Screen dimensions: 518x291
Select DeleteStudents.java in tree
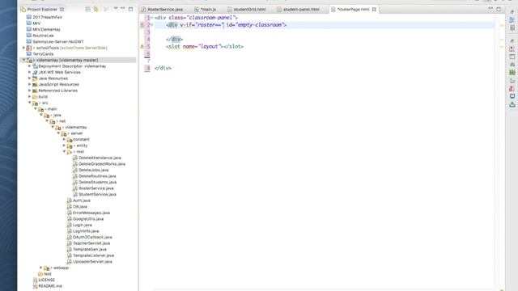pyautogui.click(x=97, y=182)
